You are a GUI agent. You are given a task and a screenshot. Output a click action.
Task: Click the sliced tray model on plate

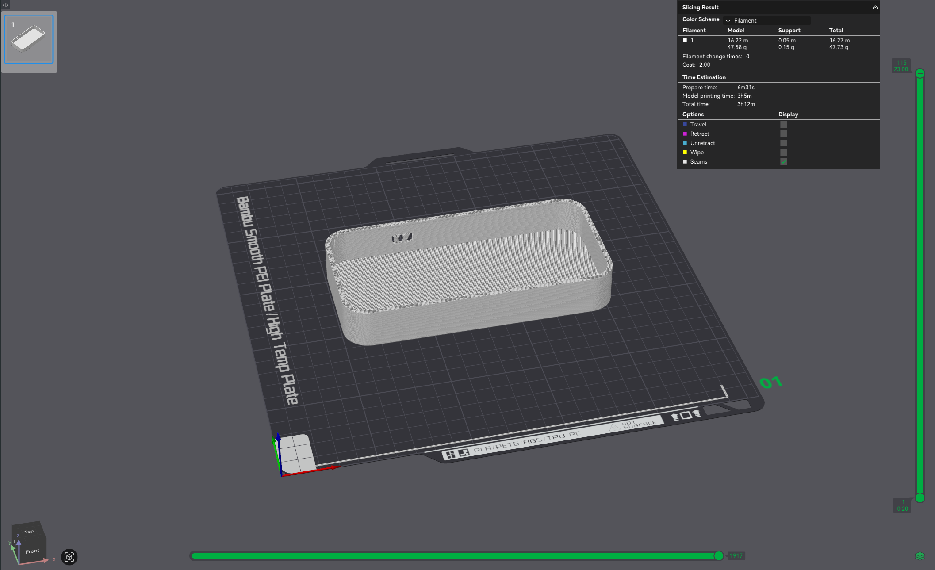pos(469,272)
